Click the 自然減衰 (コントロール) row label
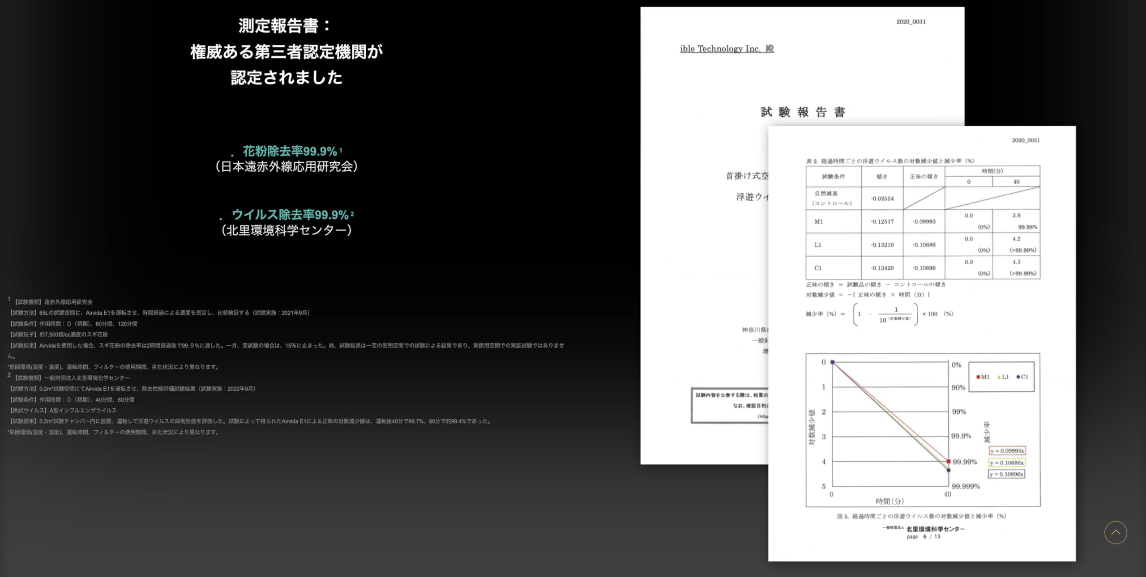 [832, 198]
